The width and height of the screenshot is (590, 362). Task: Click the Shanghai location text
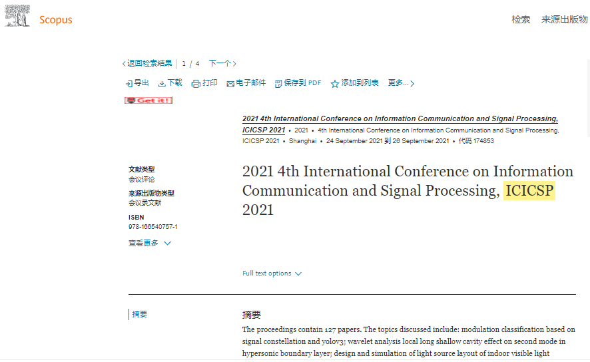point(302,141)
